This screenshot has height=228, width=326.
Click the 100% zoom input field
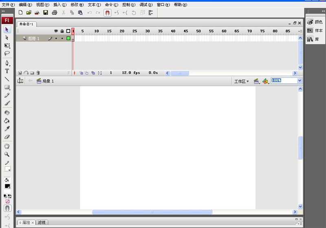(284, 80)
